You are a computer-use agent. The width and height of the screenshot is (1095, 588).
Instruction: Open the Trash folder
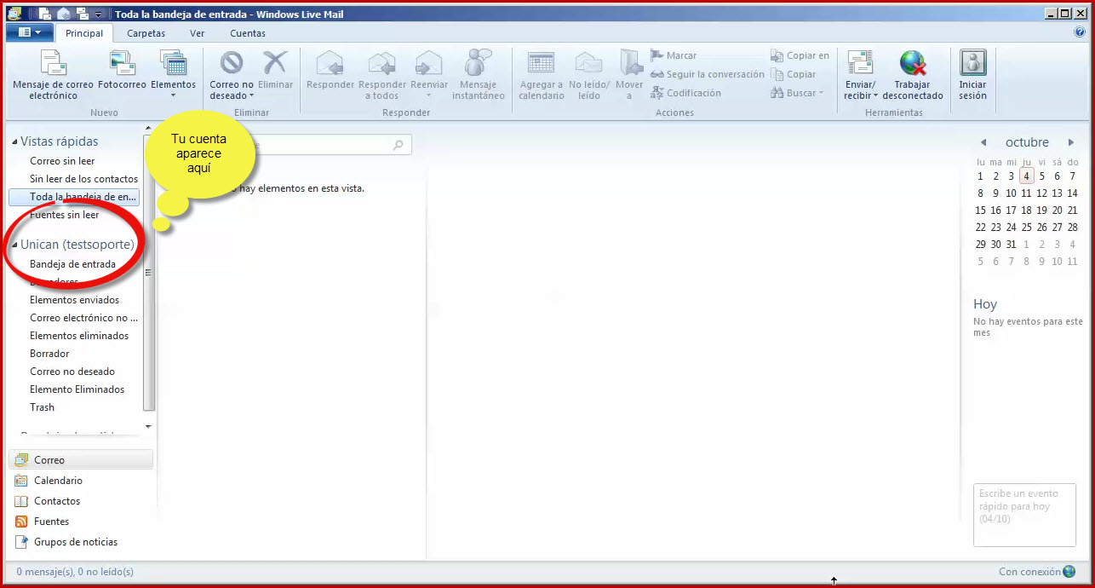[x=42, y=407]
